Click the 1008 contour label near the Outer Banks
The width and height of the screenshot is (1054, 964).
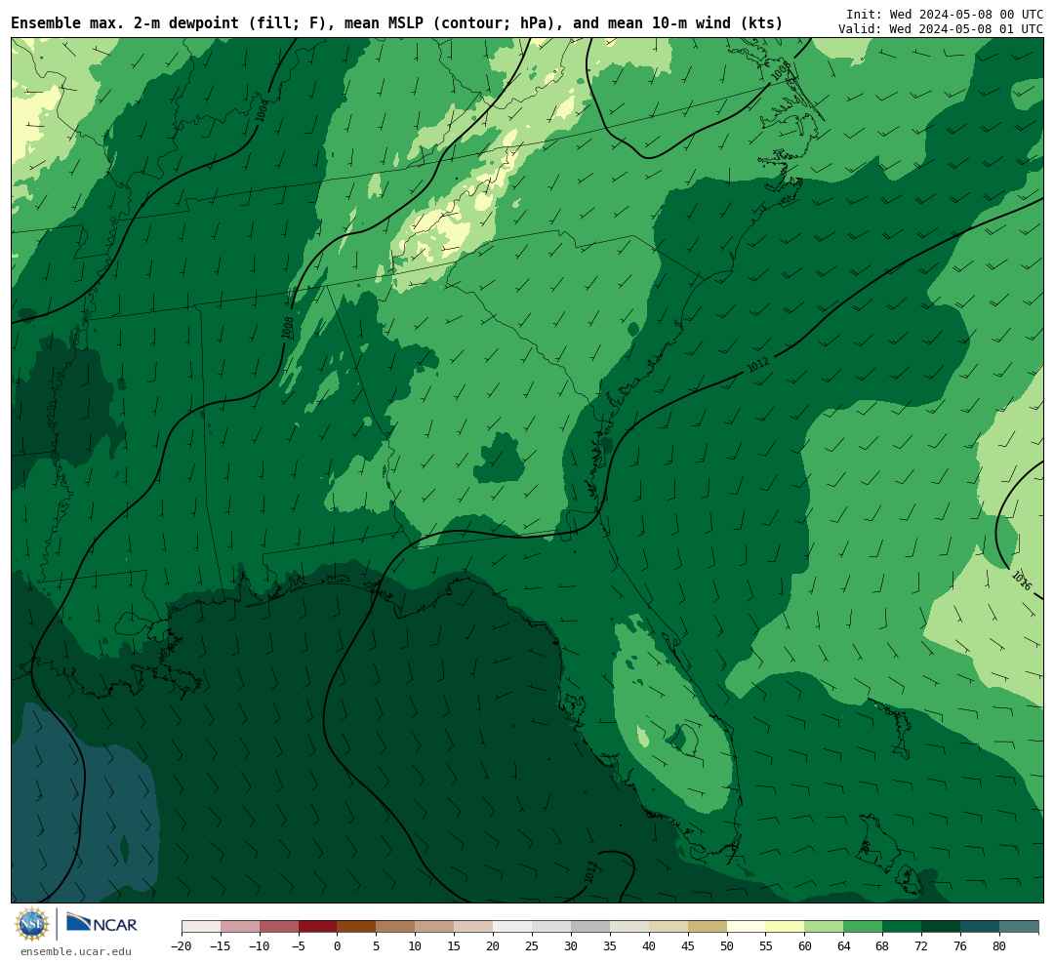tap(781, 70)
